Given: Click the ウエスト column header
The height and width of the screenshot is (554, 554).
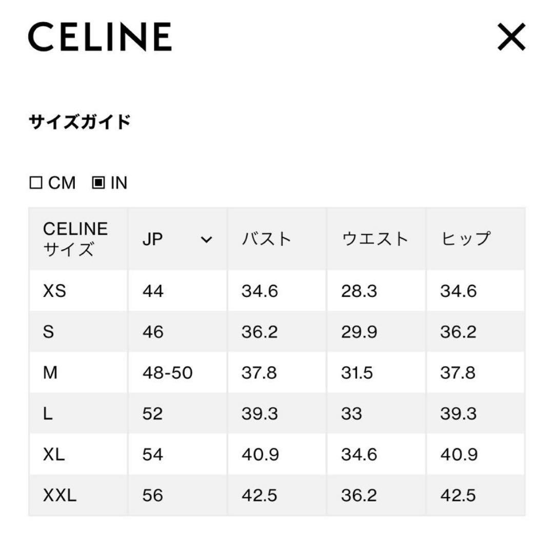Looking at the screenshot, I should point(375,238).
